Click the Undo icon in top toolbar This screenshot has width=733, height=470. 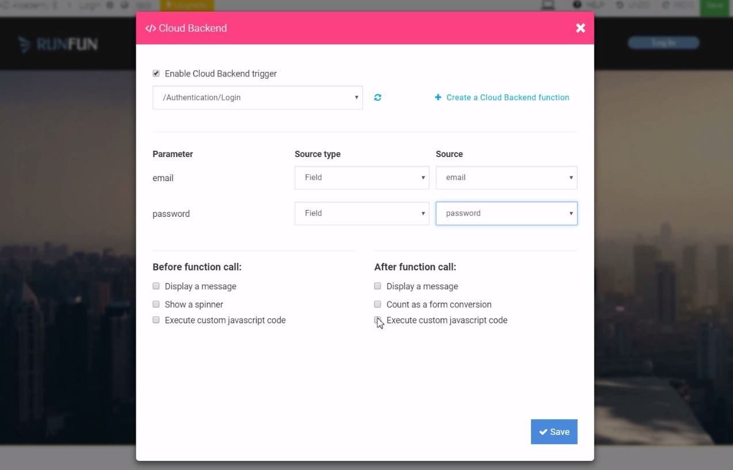click(620, 5)
